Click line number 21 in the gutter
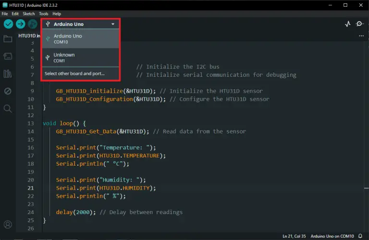Viewport: 369px width, 240px height. coord(31,188)
